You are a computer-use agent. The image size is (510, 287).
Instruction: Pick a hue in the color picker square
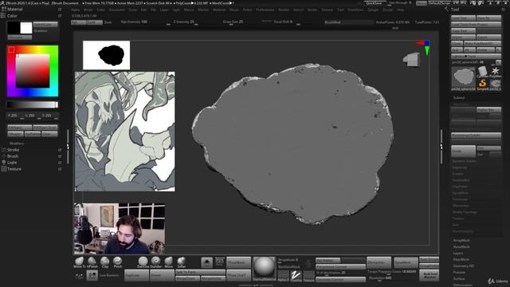point(33,71)
